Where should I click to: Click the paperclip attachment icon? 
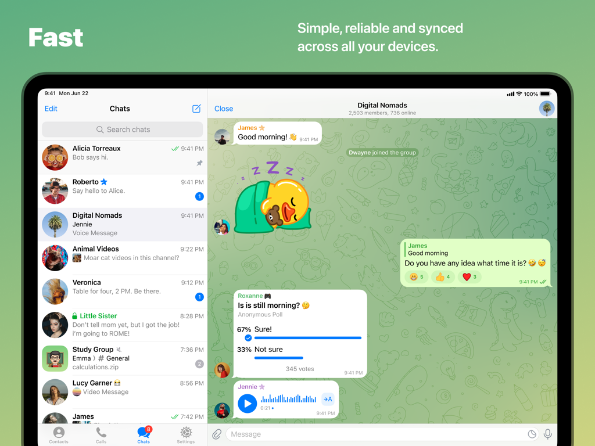(217, 434)
